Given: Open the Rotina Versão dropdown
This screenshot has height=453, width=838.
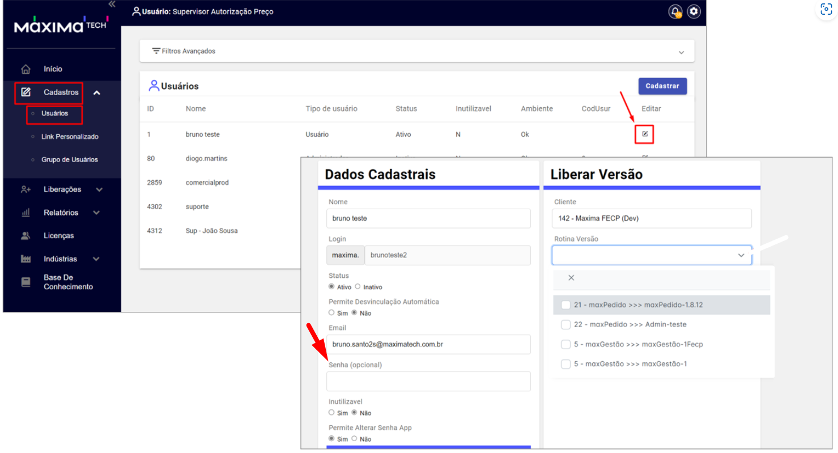Looking at the screenshot, I should tap(652, 256).
